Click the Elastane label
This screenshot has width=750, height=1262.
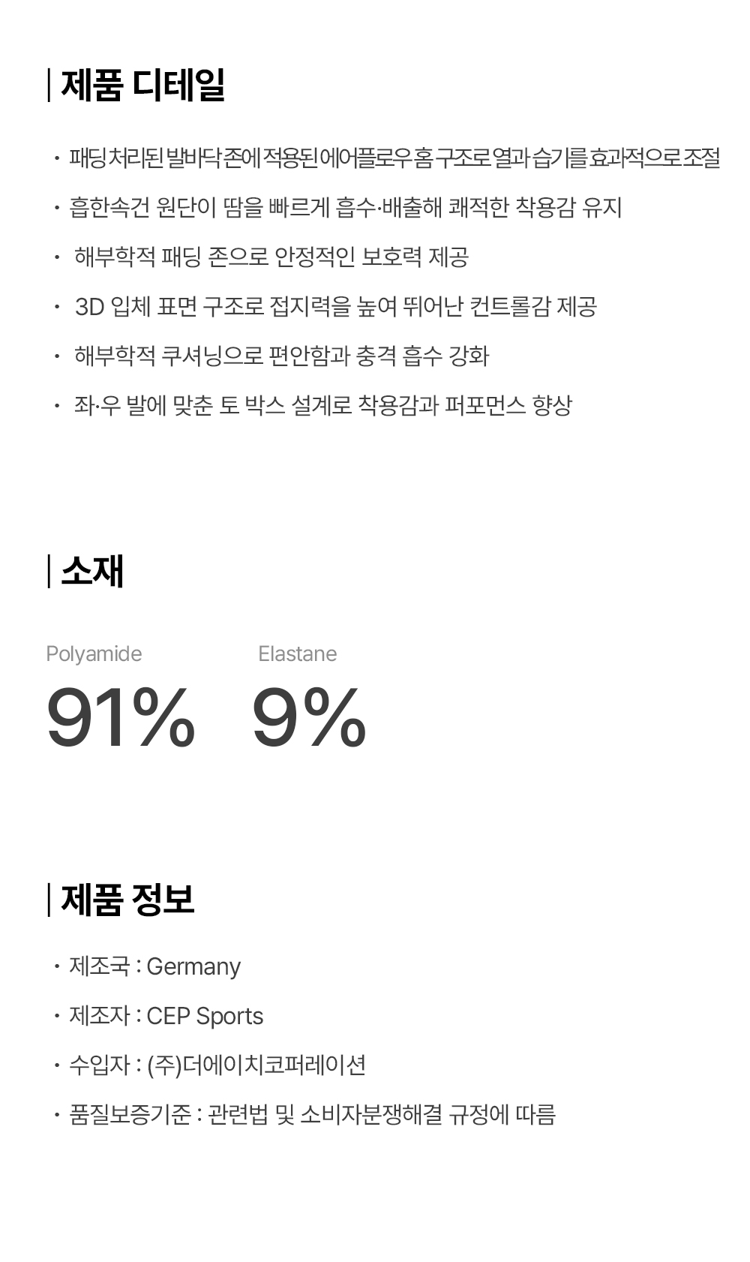coord(297,654)
